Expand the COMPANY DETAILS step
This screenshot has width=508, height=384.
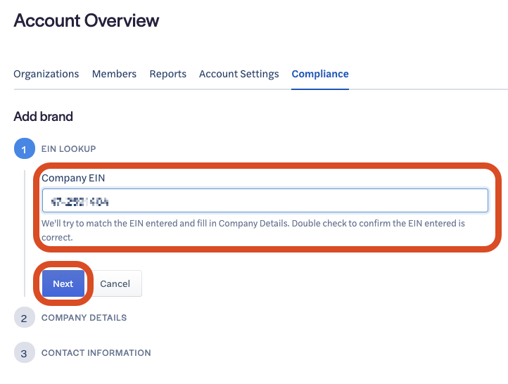84,318
